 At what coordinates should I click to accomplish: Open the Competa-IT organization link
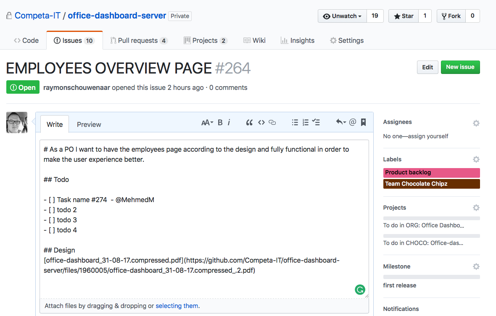click(x=37, y=16)
